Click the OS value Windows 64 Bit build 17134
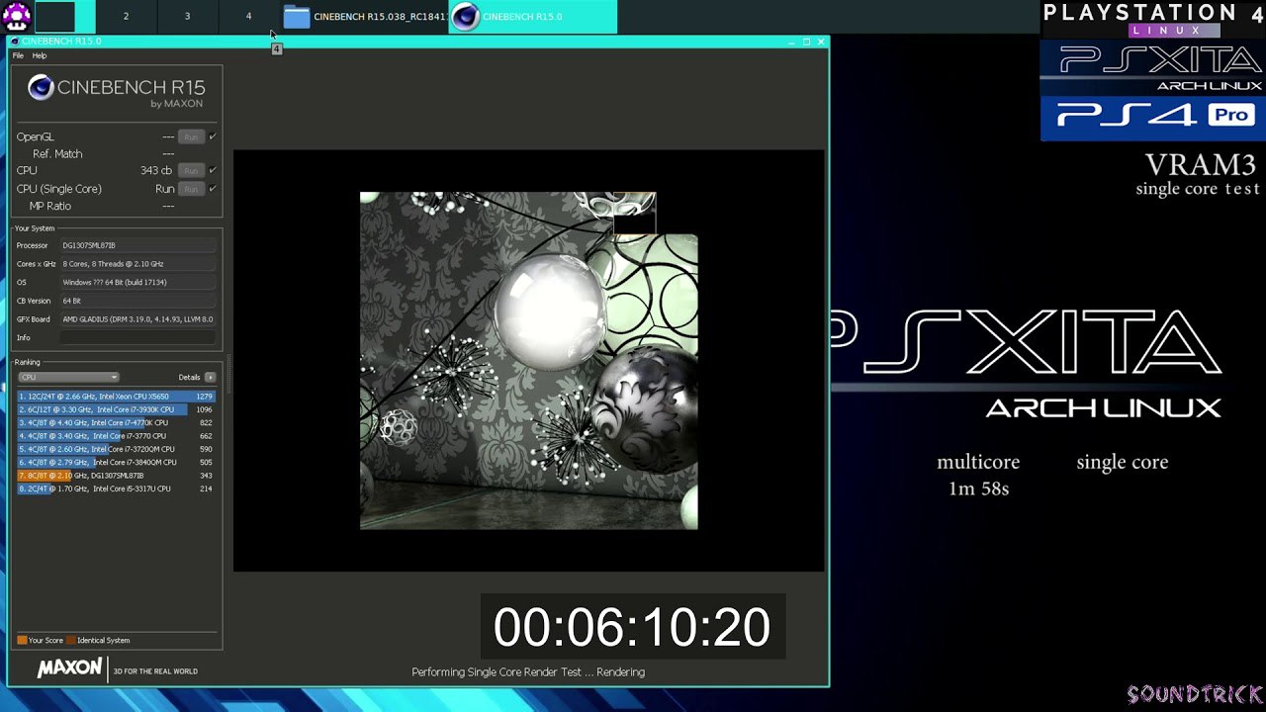The width and height of the screenshot is (1266, 712). tap(137, 283)
